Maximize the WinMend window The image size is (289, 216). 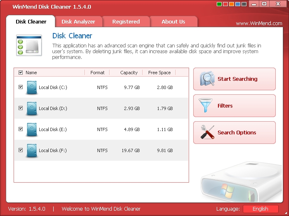pyautogui.click(x=264, y=4)
